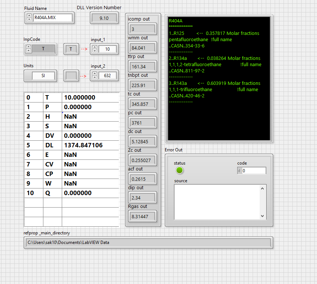Click the source box scroll-up arrow
Viewport: 317px width, 284px height.
262,188
